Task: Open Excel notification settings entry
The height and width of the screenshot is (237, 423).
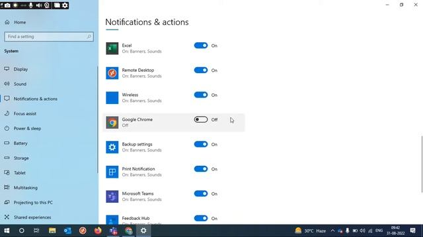Action: [174, 48]
